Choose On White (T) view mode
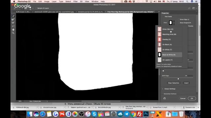Image resolution: width=211 pixels, height=118 pixels. [x=170, y=49]
